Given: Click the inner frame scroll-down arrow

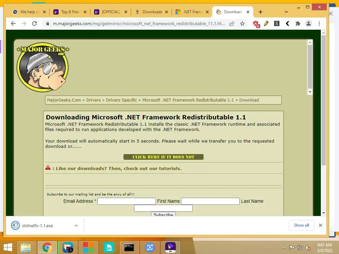Looking at the screenshot, I should pyautogui.click(x=310, y=92).
